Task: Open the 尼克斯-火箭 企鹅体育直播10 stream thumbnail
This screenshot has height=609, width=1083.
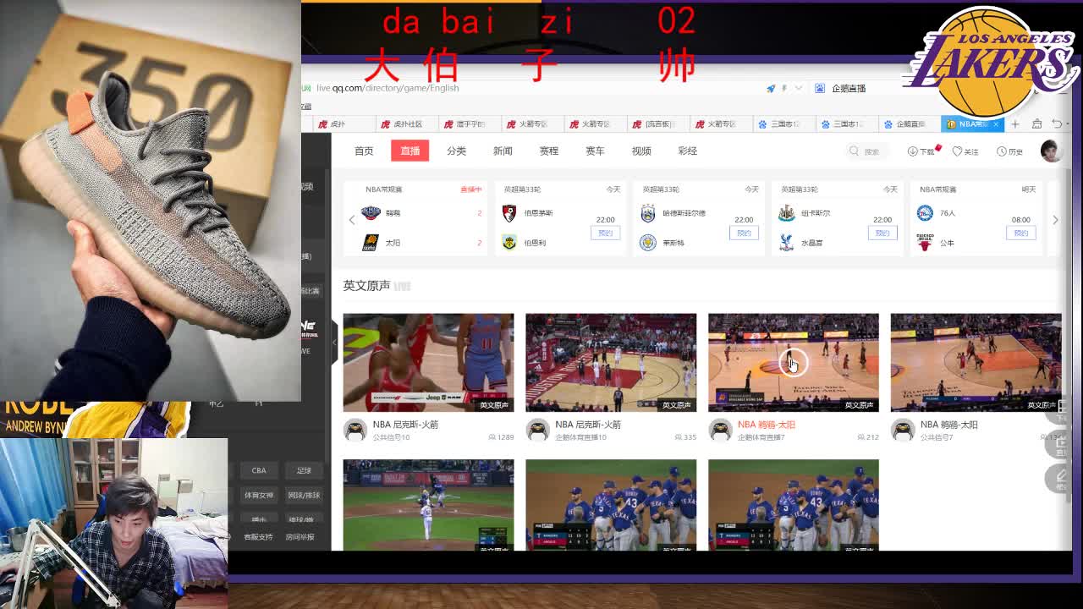Action: pyautogui.click(x=611, y=363)
